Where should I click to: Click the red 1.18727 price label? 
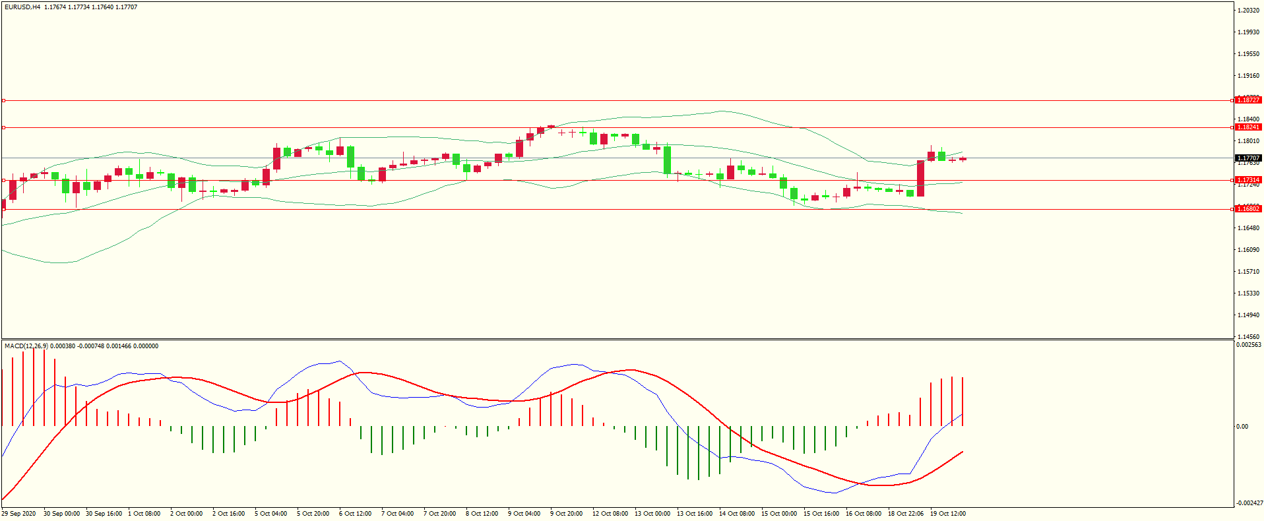pyautogui.click(x=1248, y=100)
